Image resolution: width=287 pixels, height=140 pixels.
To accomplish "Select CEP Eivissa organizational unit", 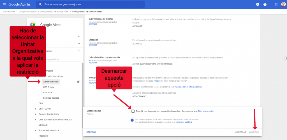I will 49,87.
